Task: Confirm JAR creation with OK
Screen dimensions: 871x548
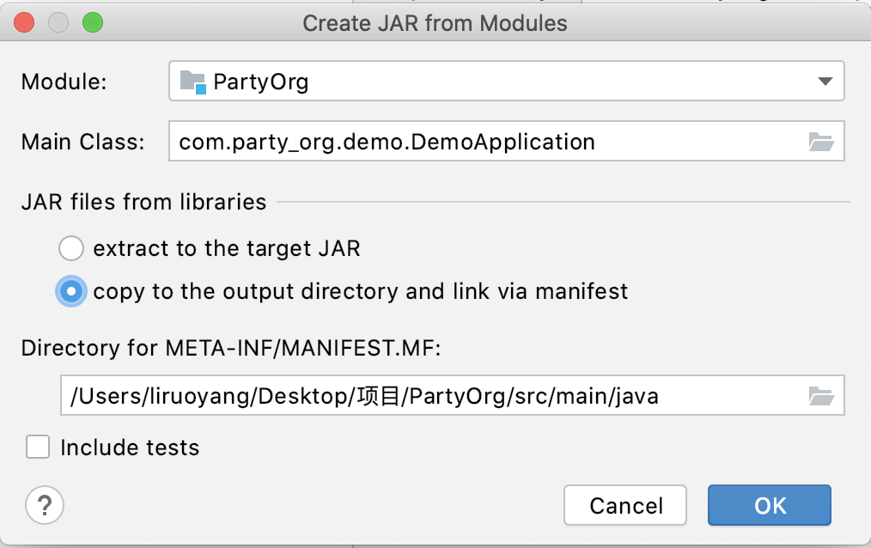Action: 768,505
